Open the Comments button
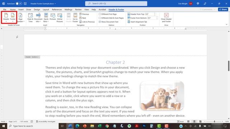This screenshot has height=129, width=230. 208,10
